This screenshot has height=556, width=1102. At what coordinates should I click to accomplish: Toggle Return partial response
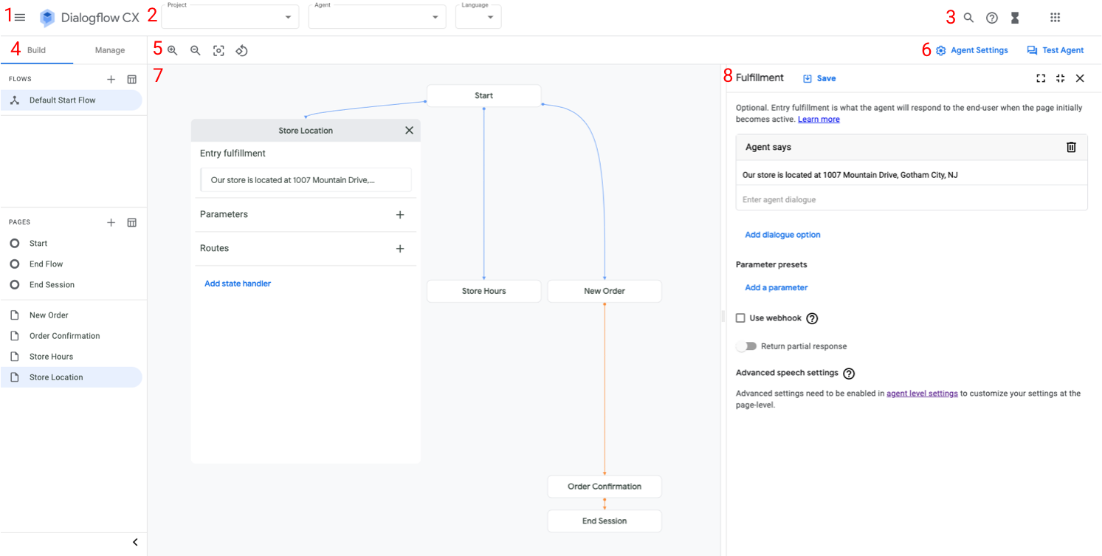click(745, 346)
